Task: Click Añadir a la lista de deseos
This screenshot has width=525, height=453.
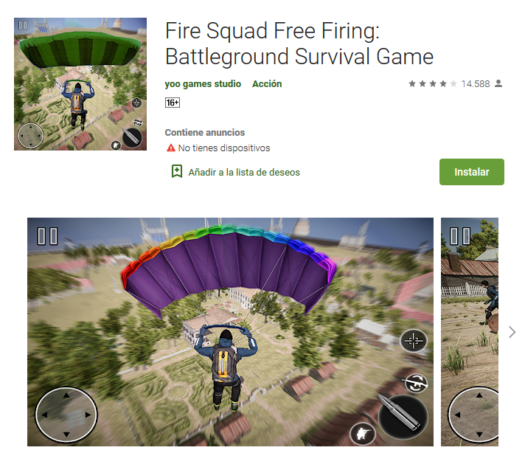Action: click(x=244, y=172)
